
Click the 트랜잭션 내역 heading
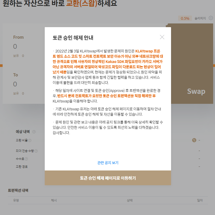(18, 190)
